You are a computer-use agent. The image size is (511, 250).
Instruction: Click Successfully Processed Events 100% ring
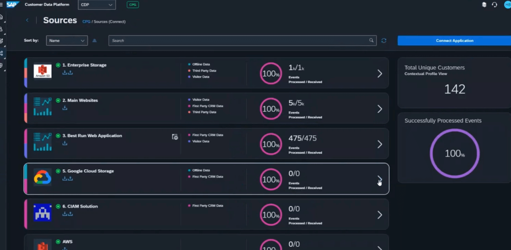tap(455, 153)
